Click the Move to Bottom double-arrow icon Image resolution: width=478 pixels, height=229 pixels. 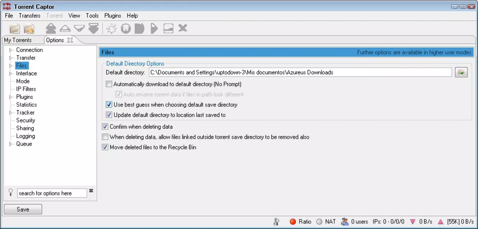[x=93, y=29]
